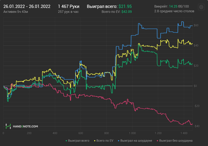Click the date range '26.01.2022 - 26.01.2022'

tap(27, 6)
